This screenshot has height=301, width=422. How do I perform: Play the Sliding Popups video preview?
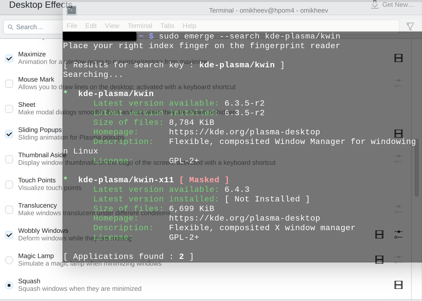coord(399,134)
